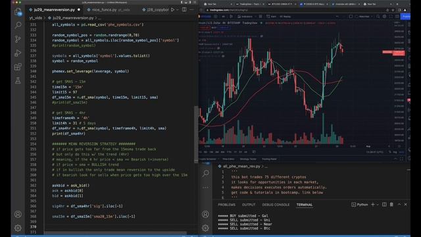Select the TERMINAL panel tab
This screenshot has width=421, height=237.
[x=305, y=205]
